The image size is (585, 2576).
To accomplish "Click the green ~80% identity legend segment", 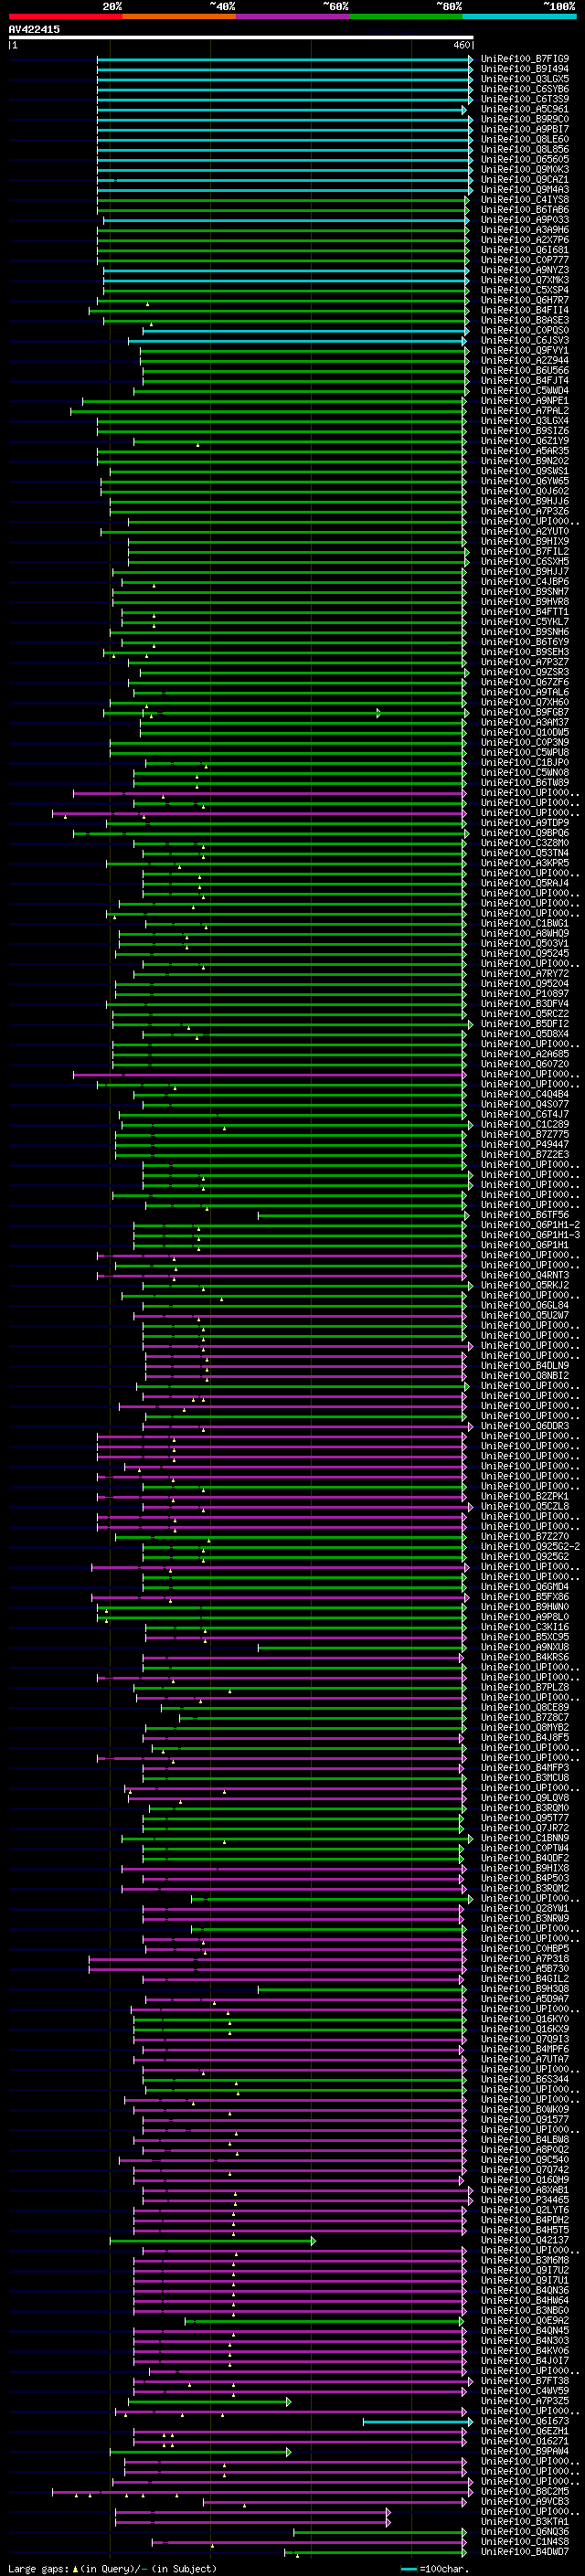I will [x=406, y=16].
